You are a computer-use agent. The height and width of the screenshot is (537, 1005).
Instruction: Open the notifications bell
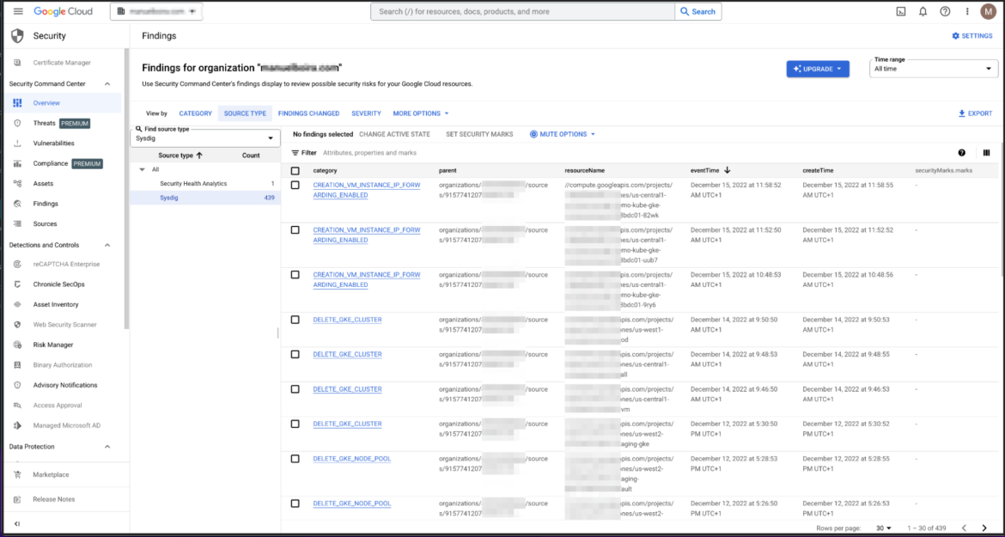923,11
